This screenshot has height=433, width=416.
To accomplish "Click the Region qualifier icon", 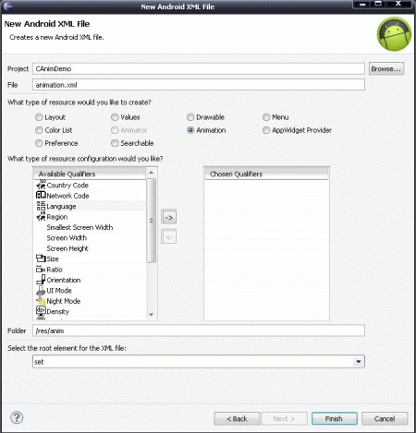I will pos(41,217).
